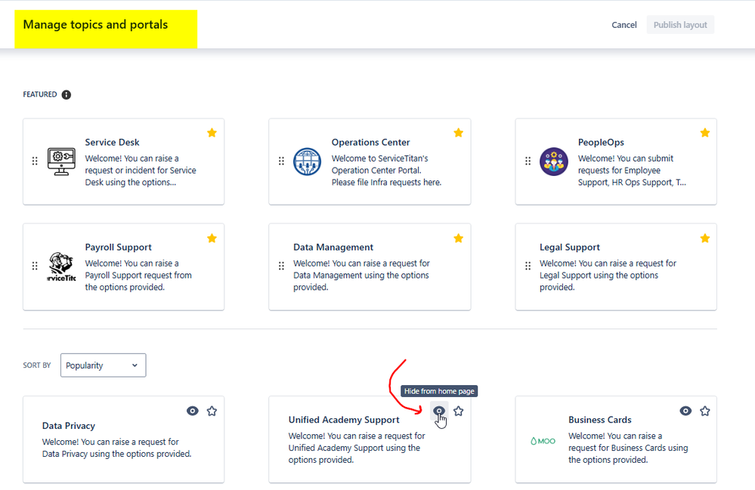Click the Payroll Support ServiceTitan logo
The image size is (755, 490).
coord(61,266)
